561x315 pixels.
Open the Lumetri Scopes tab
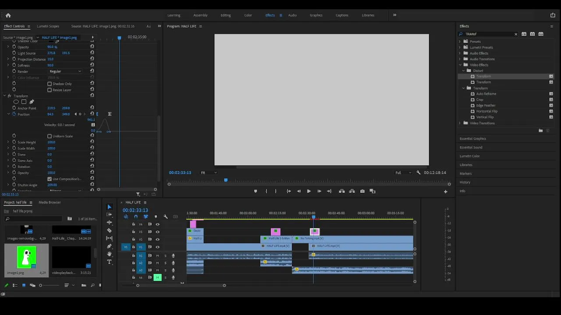(48, 26)
